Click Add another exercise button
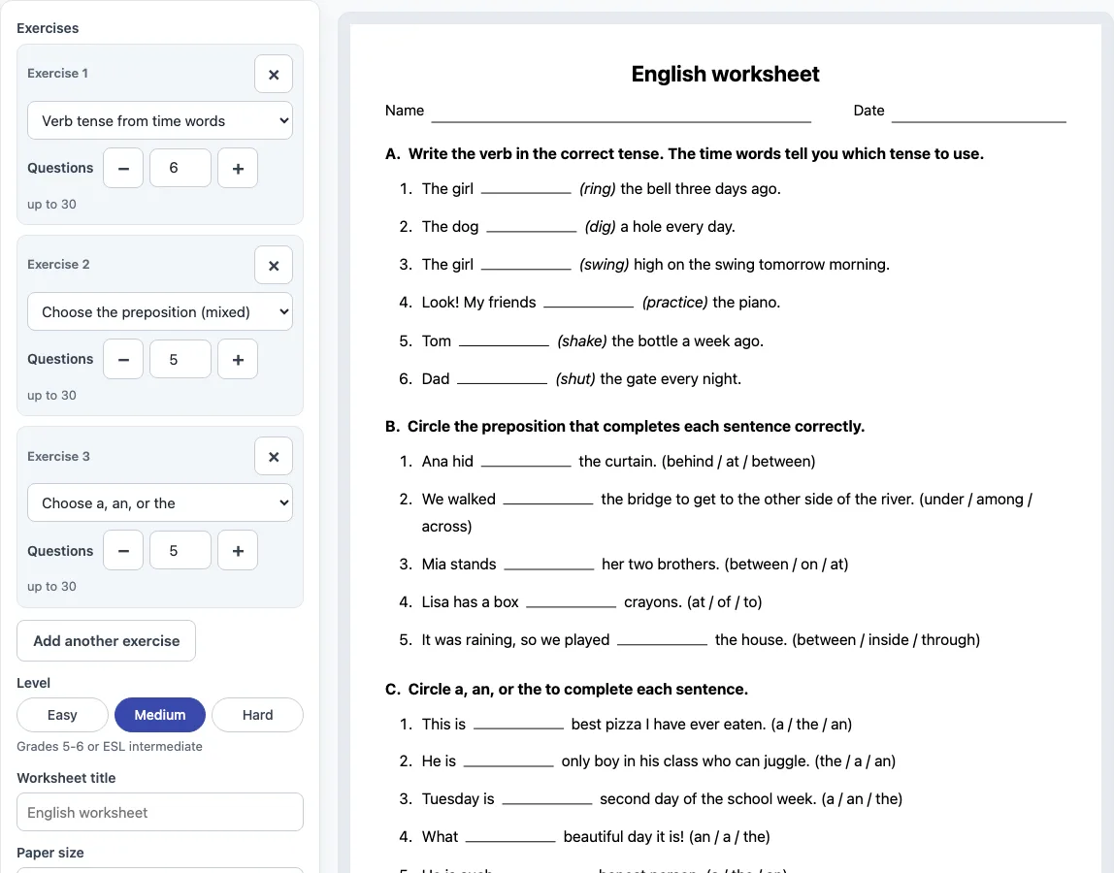Screen dimensions: 1114x873 point(107,641)
